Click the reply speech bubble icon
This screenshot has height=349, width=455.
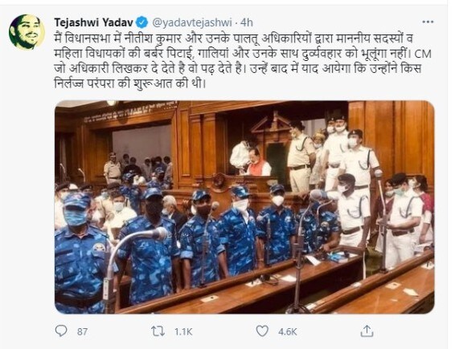(61, 331)
